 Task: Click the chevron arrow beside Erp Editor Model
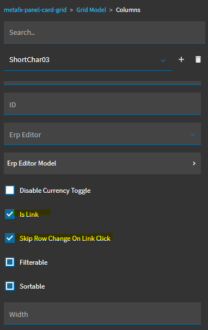coord(194,163)
